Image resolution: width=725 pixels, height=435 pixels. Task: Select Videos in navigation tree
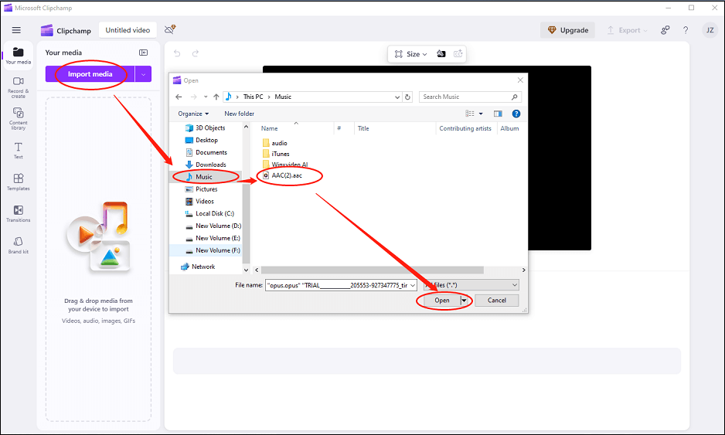(199, 202)
